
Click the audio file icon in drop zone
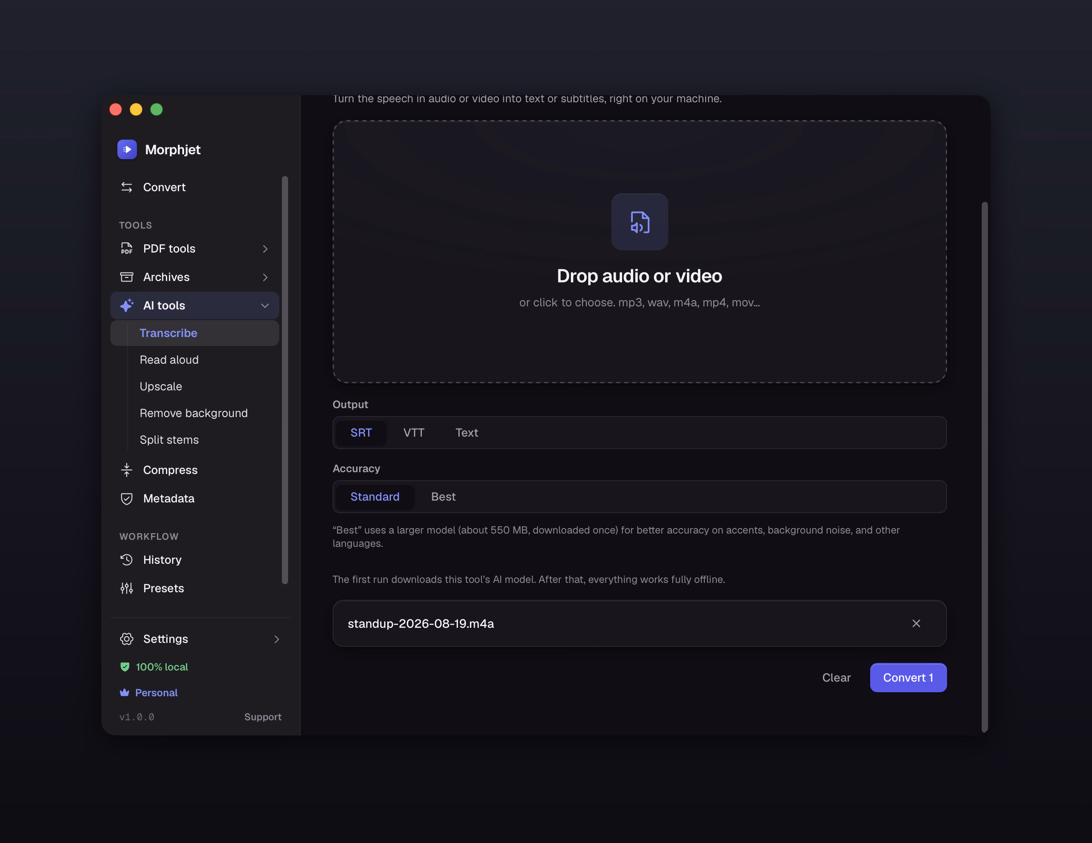click(x=639, y=222)
